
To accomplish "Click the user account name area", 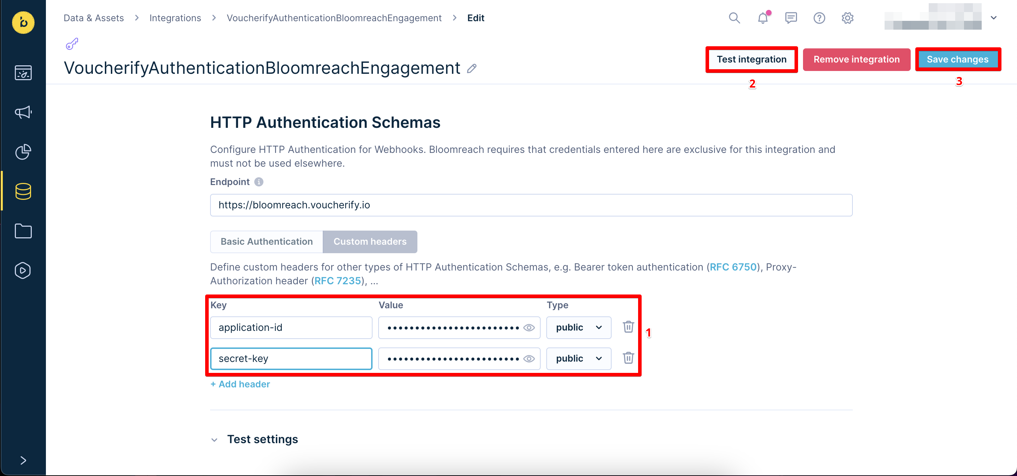I will pyautogui.click(x=933, y=17).
